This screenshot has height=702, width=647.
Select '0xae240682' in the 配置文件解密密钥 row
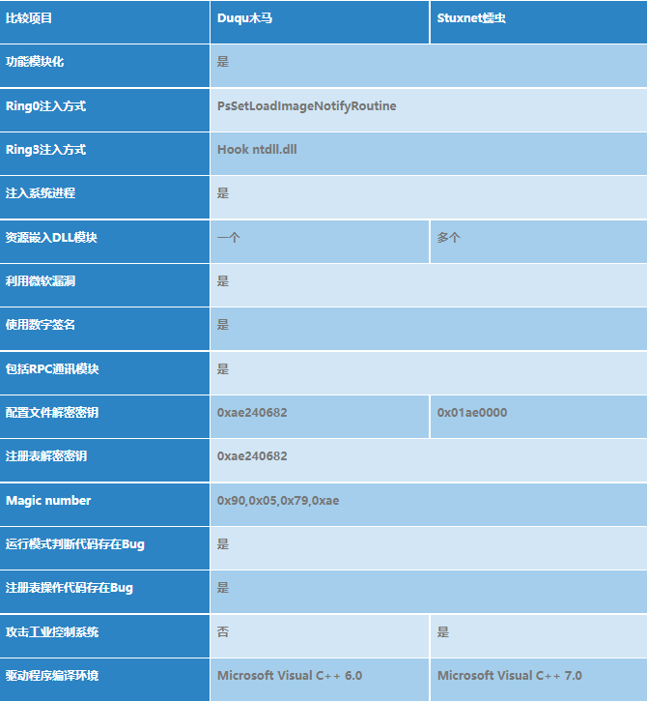pyautogui.click(x=252, y=412)
